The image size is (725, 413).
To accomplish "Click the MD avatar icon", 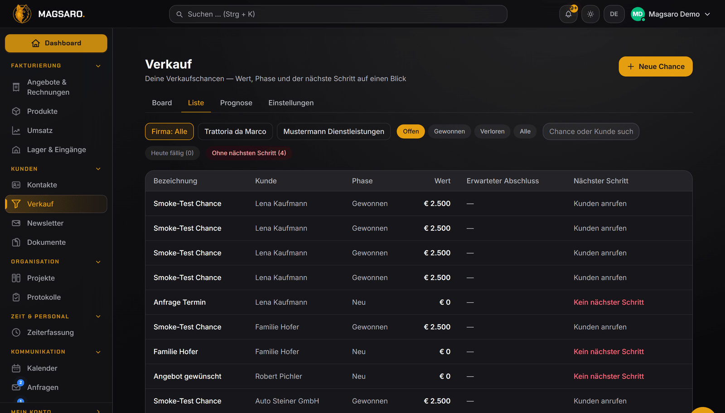I will pyautogui.click(x=638, y=14).
